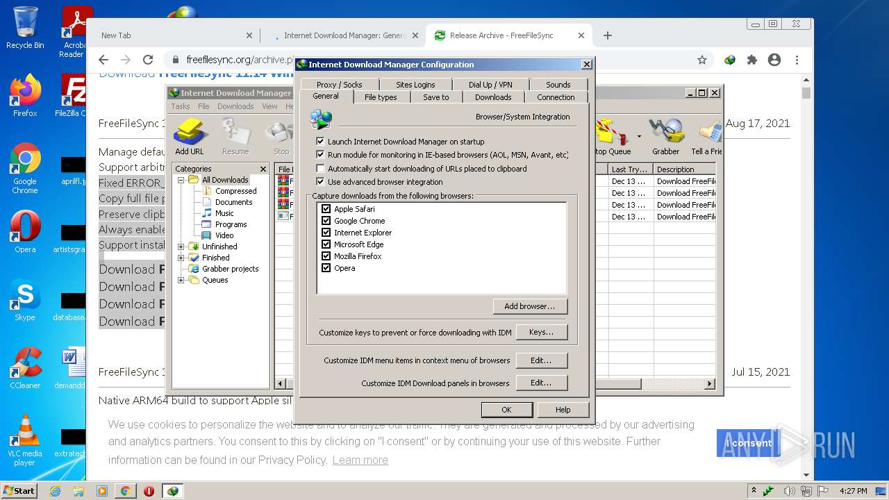
Task: Uncheck Mozilla Firefox browser capture
Action: click(326, 256)
